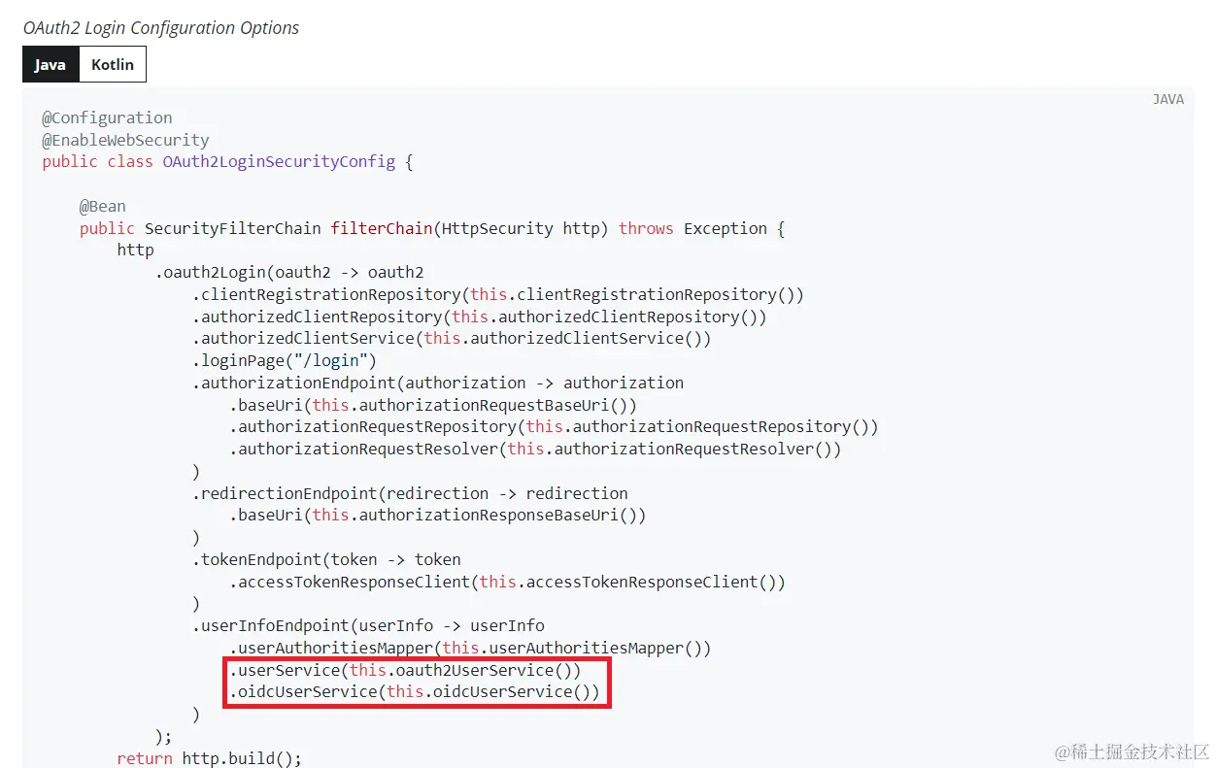Click the userInfoEndpoint lambda expression
The width and height of the screenshot is (1216, 768).
coord(369,625)
